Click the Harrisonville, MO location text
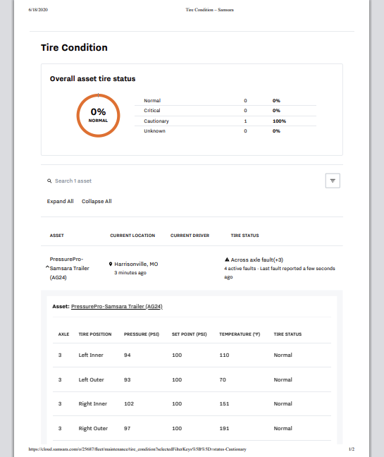Viewport: 384px width, 457px height. tap(136, 264)
